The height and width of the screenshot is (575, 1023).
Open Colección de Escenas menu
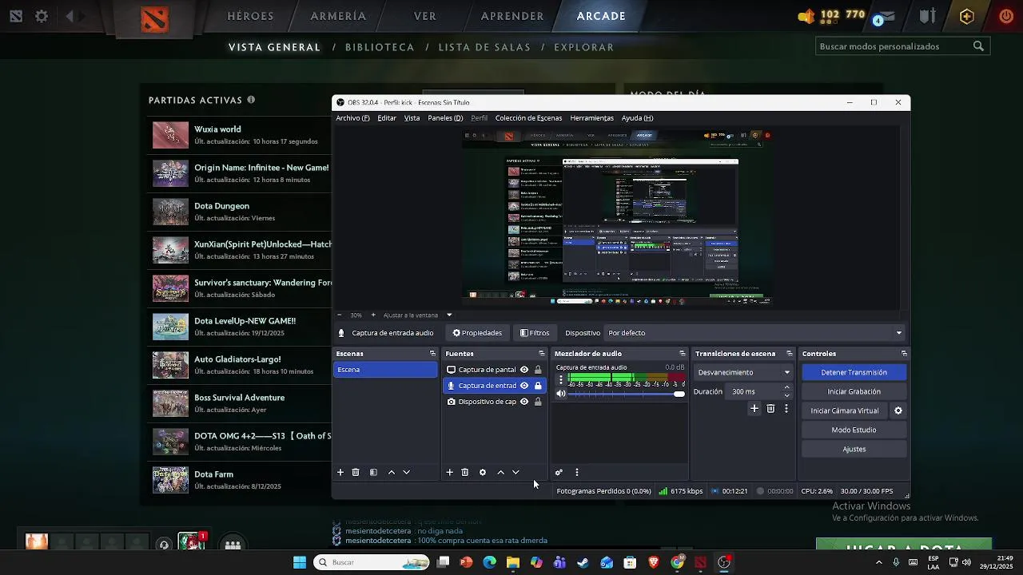pos(528,118)
